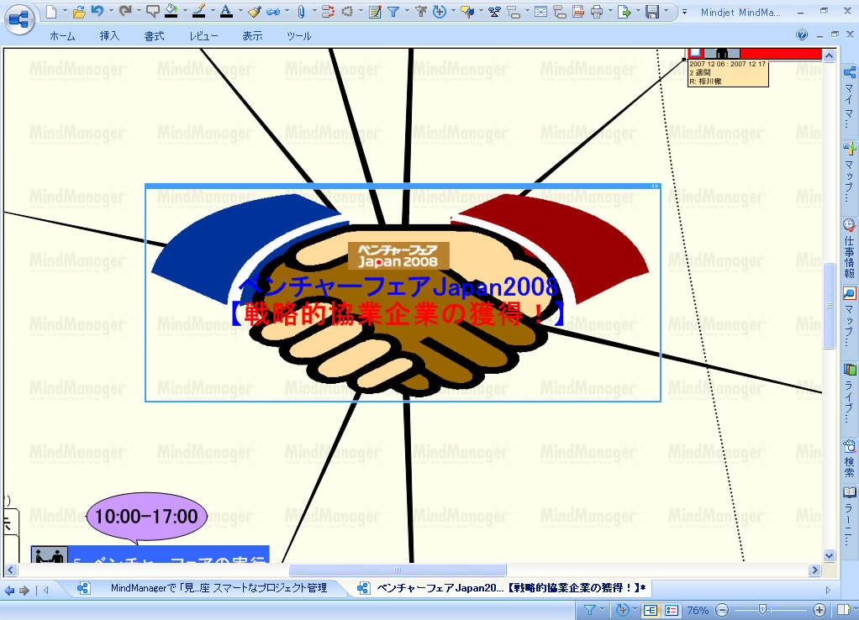Toggle outline view in status bar
The width and height of the screenshot is (859, 620).
[x=672, y=610]
